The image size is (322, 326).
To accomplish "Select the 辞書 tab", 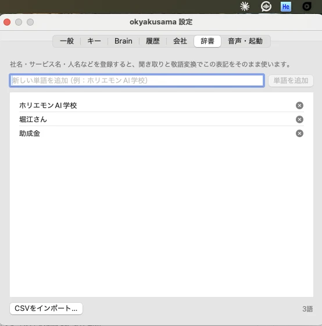I will [207, 41].
